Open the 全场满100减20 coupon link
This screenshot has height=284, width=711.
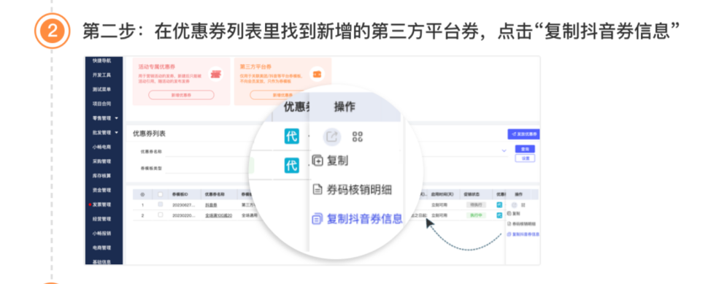[218, 215]
